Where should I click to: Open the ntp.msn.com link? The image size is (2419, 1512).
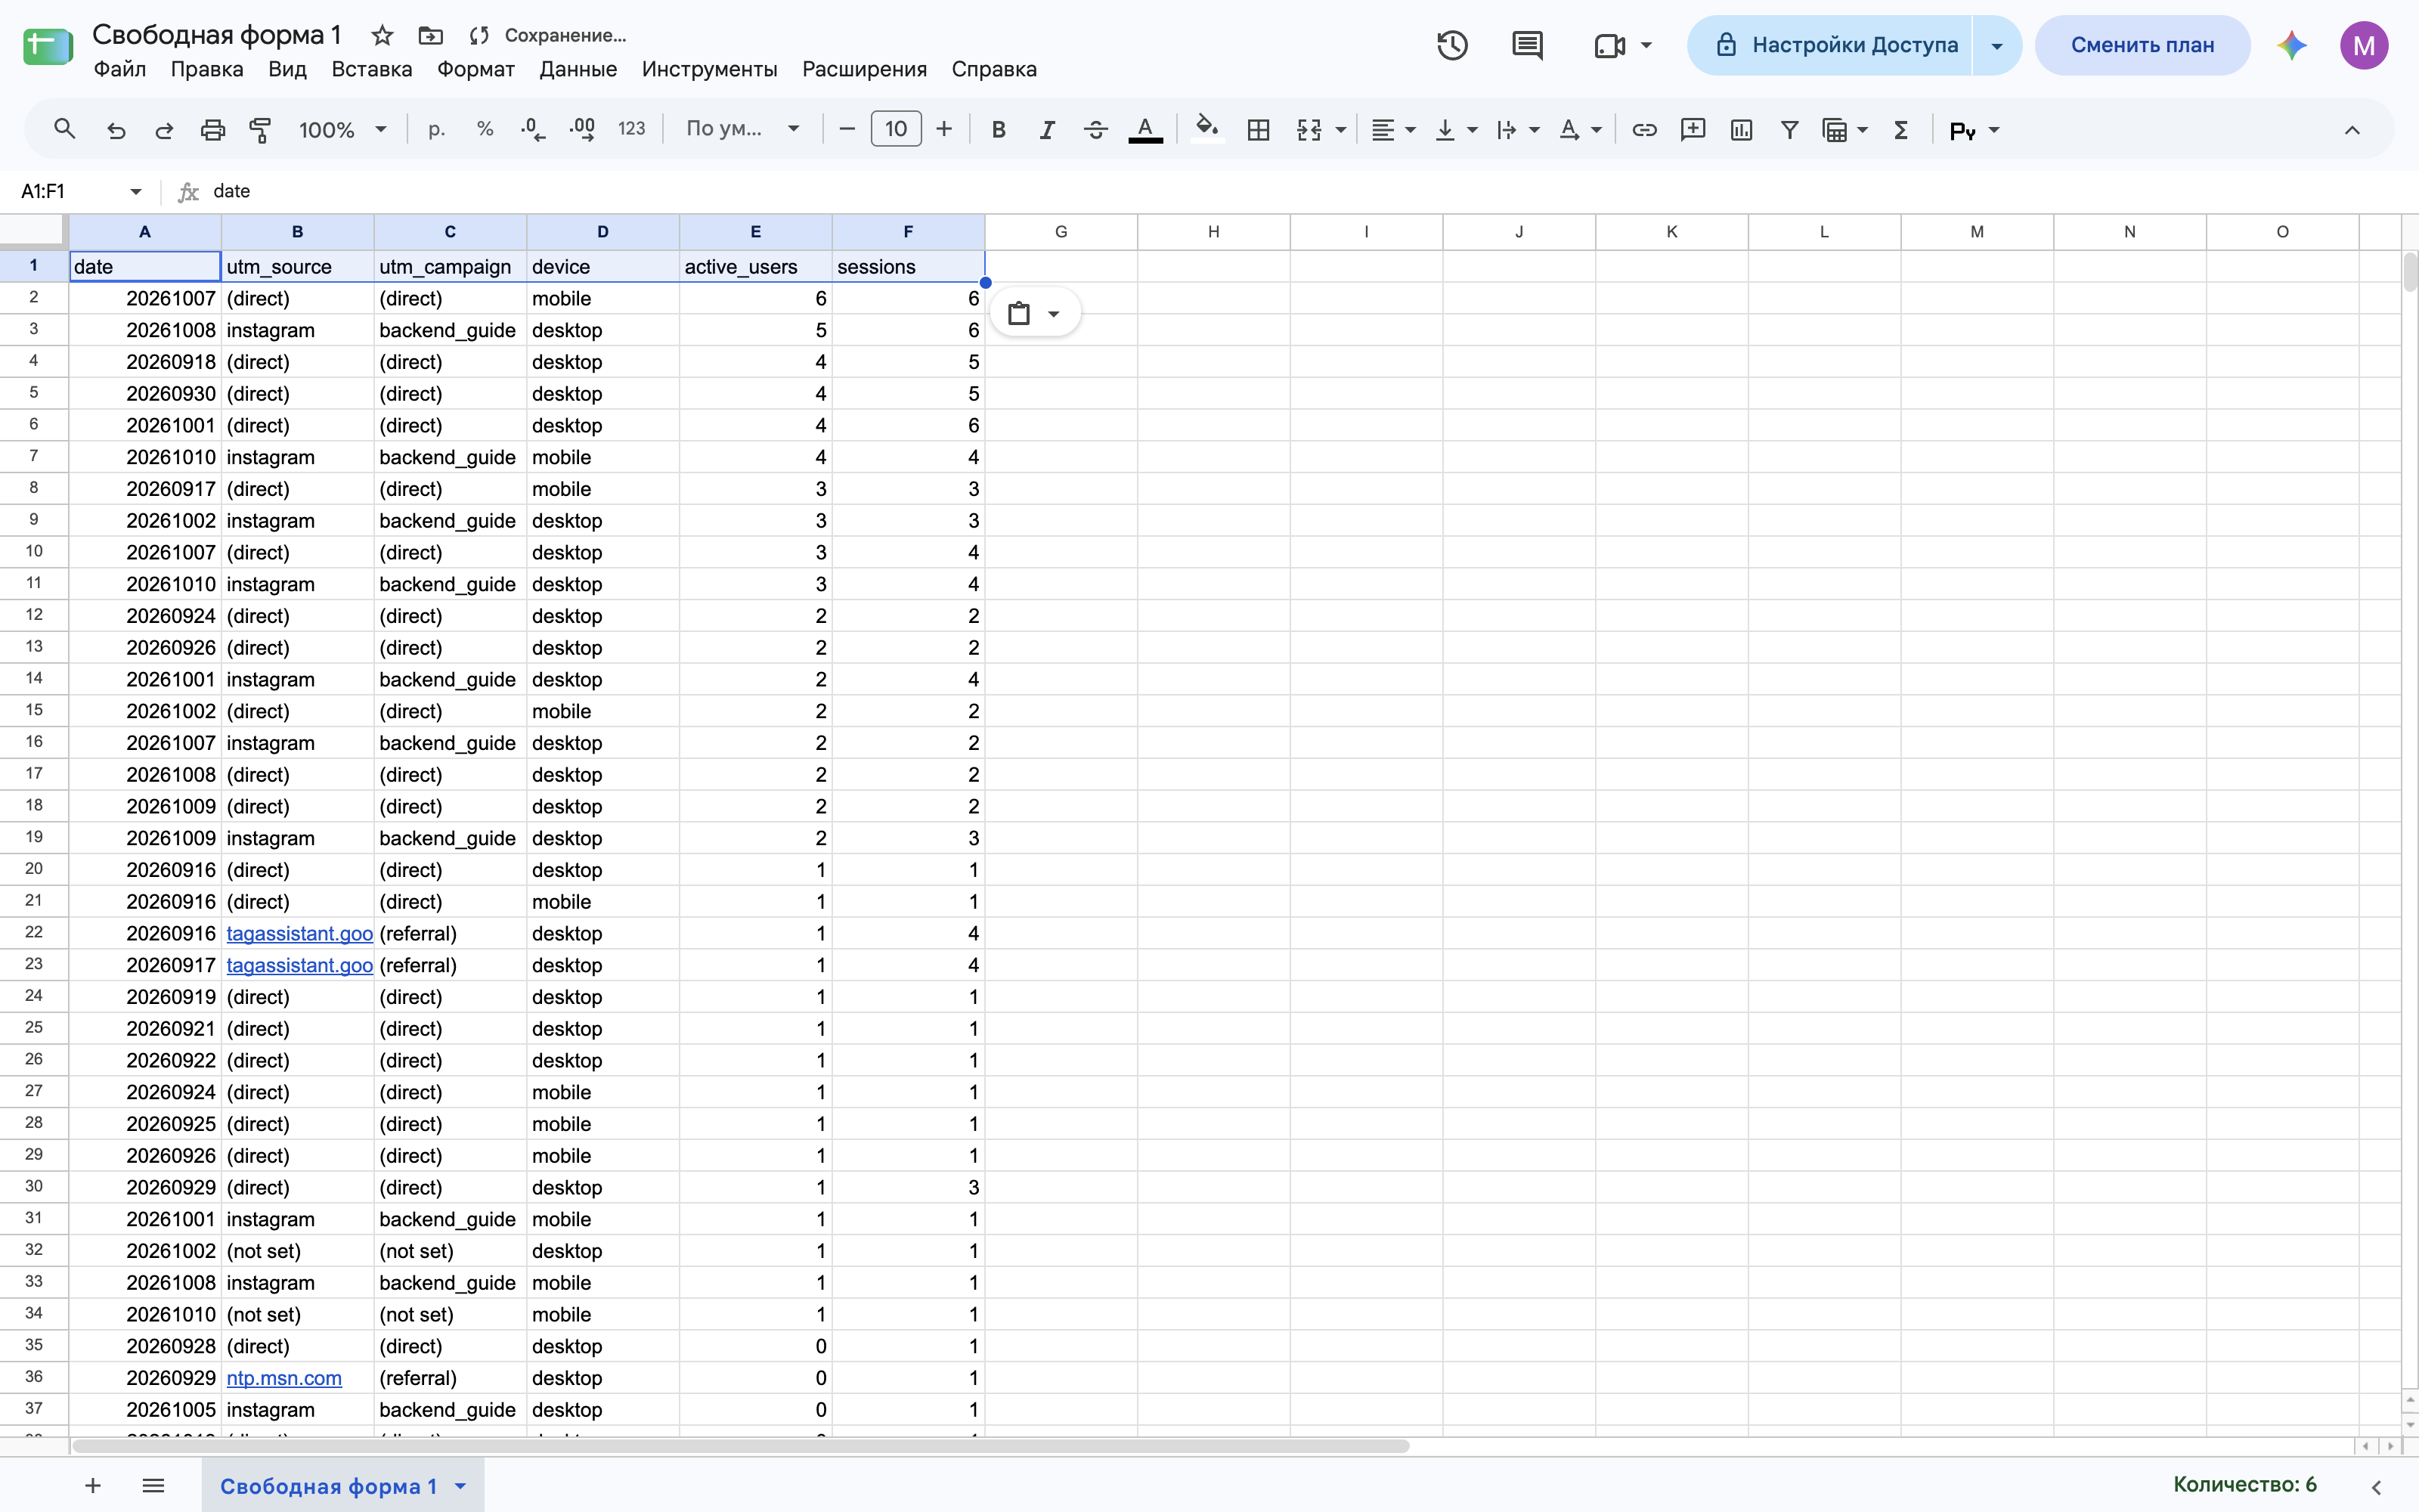click(x=284, y=1378)
